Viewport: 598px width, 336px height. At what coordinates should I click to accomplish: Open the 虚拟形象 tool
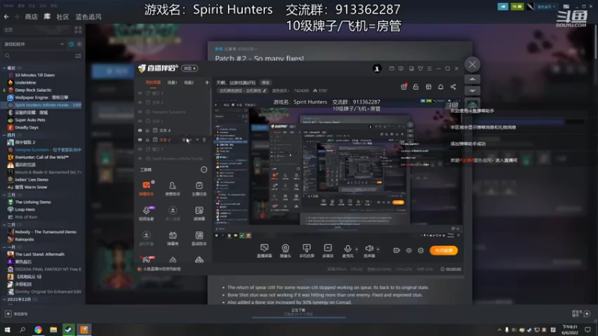click(x=147, y=237)
